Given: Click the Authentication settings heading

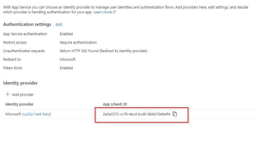Looking at the screenshot, I should (27, 24).
